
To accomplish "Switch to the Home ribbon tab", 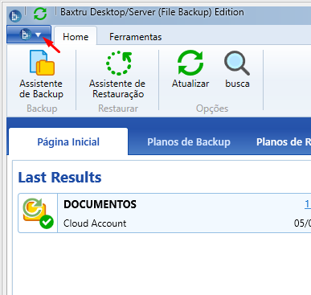I will click(76, 37).
